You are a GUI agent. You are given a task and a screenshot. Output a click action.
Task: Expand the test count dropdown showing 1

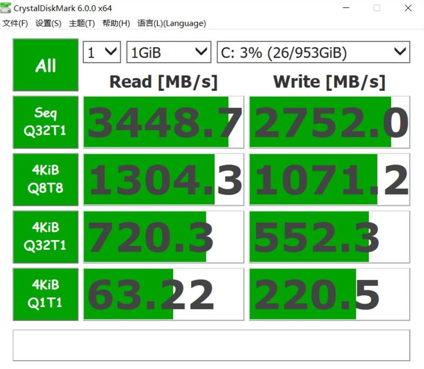pyautogui.click(x=102, y=52)
